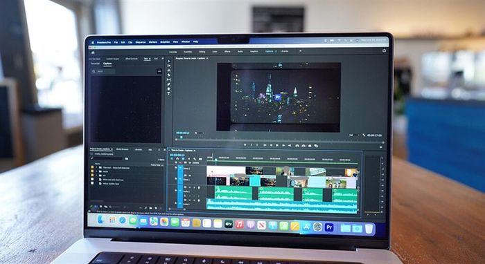Click the Play button in the Program monitor
The image size is (485, 264).
[x=277, y=145]
